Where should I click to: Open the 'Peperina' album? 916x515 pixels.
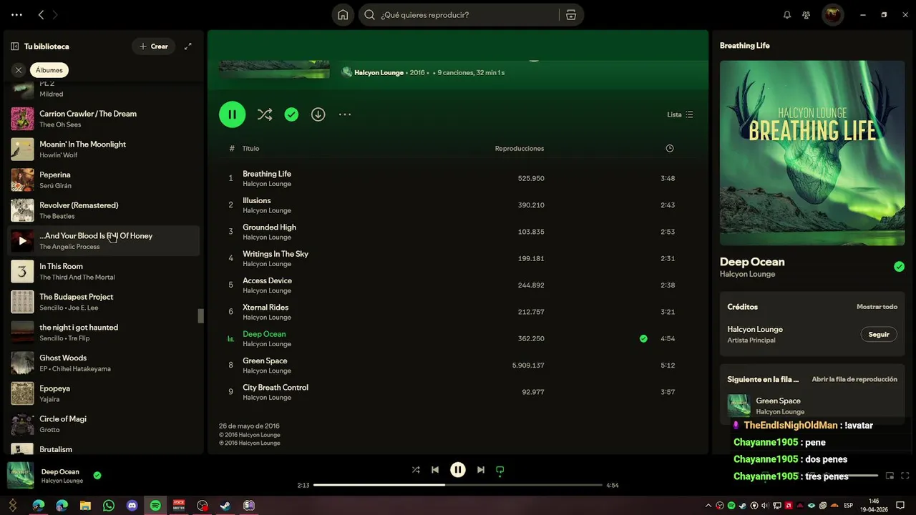pos(104,180)
